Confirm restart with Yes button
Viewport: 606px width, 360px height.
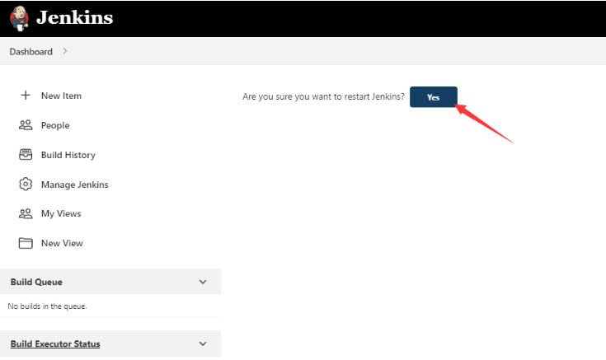click(x=433, y=97)
